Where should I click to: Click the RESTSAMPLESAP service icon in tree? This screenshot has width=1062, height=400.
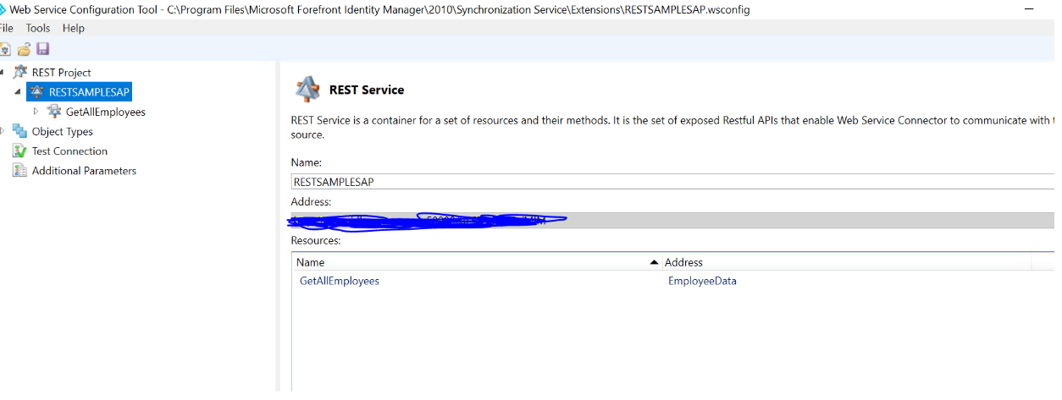coord(36,92)
